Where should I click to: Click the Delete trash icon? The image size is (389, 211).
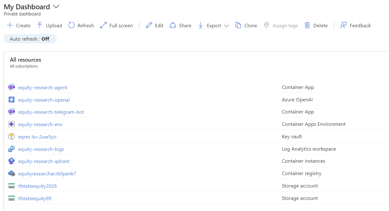point(307,25)
